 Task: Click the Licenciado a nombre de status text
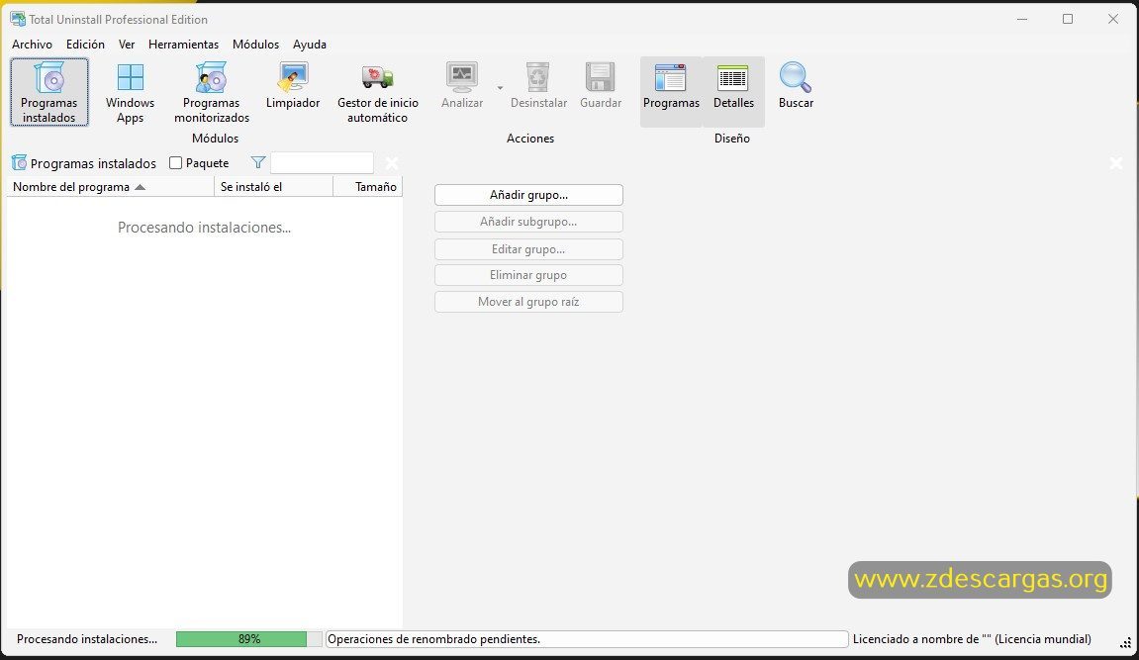click(972, 639)
